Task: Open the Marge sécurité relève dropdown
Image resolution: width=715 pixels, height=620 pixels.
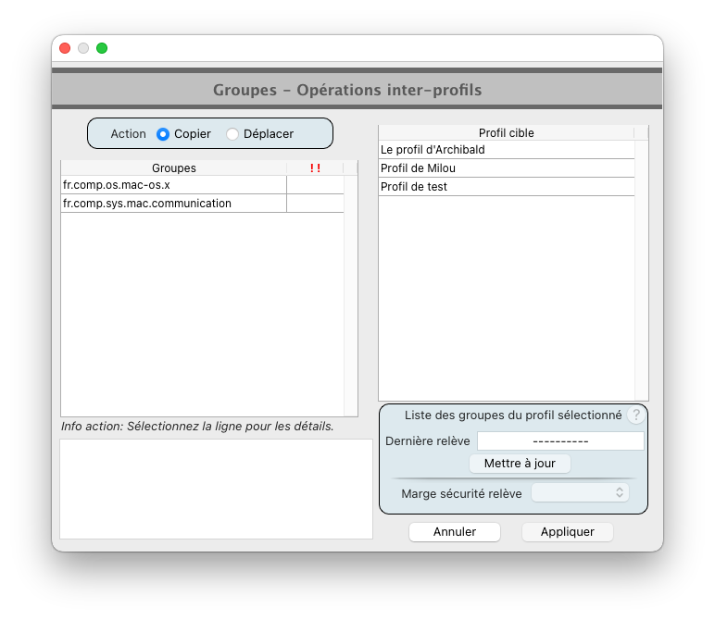Action: tap(580, 493)
